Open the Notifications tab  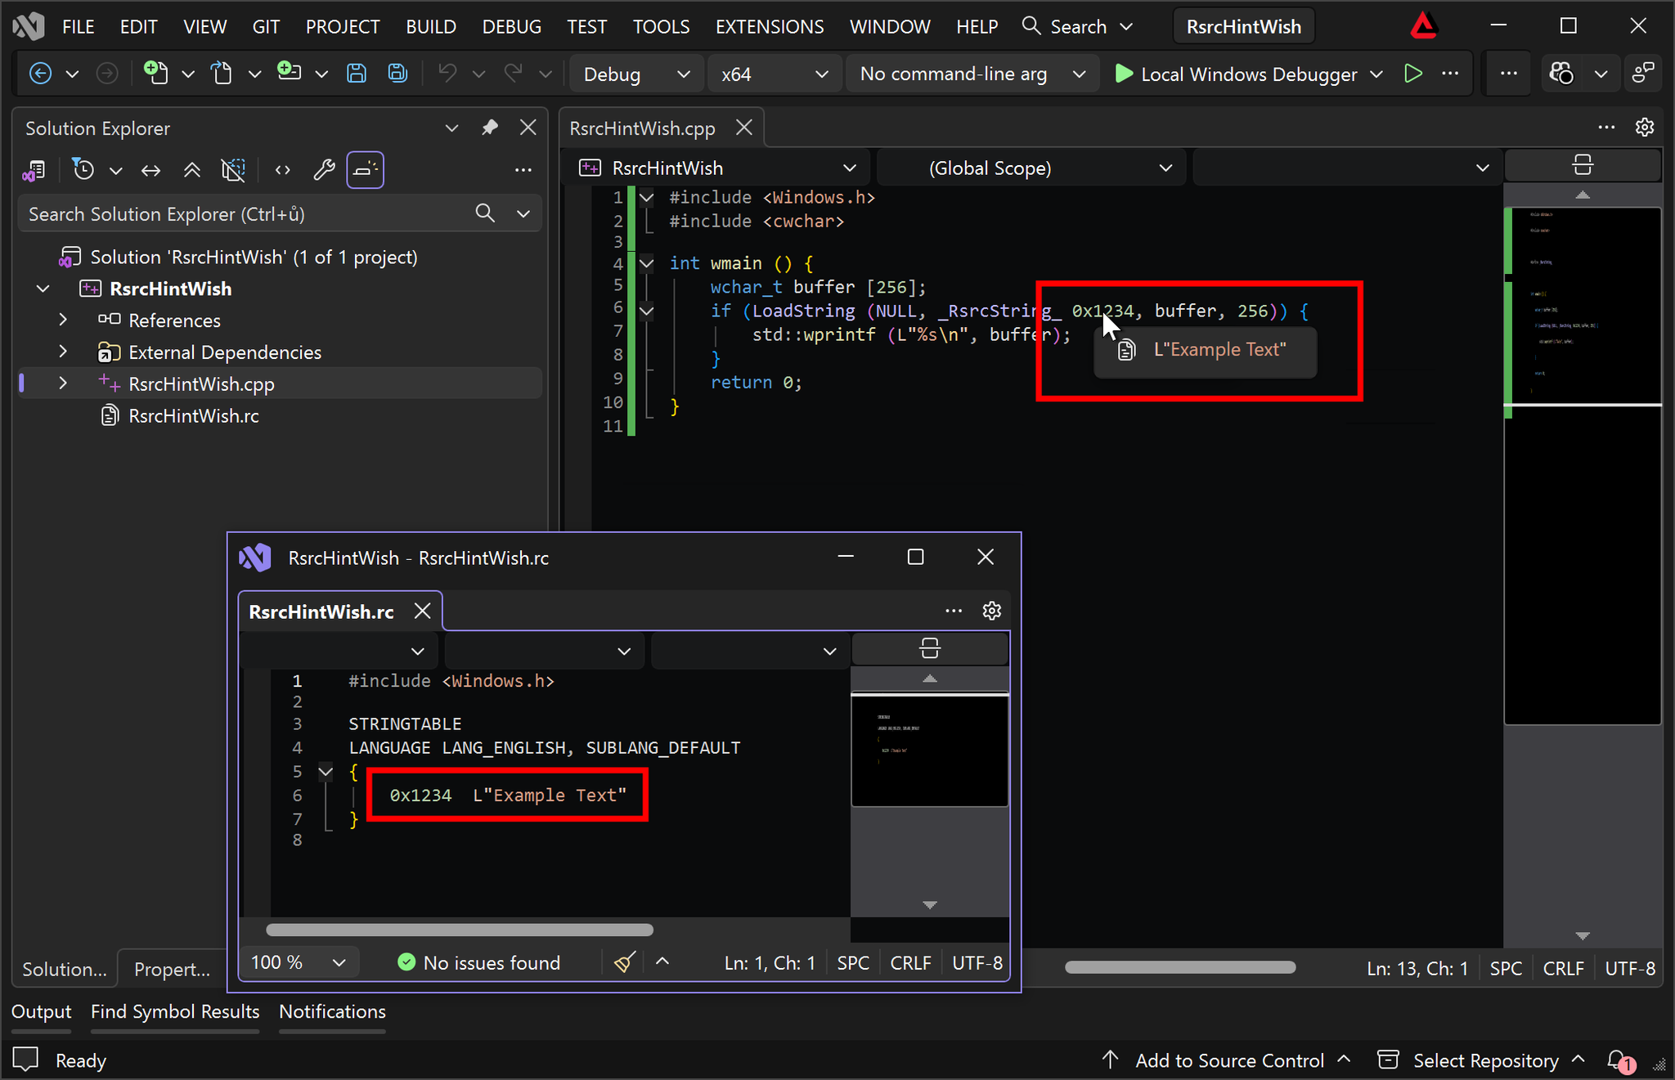(x=333, y=1011)
